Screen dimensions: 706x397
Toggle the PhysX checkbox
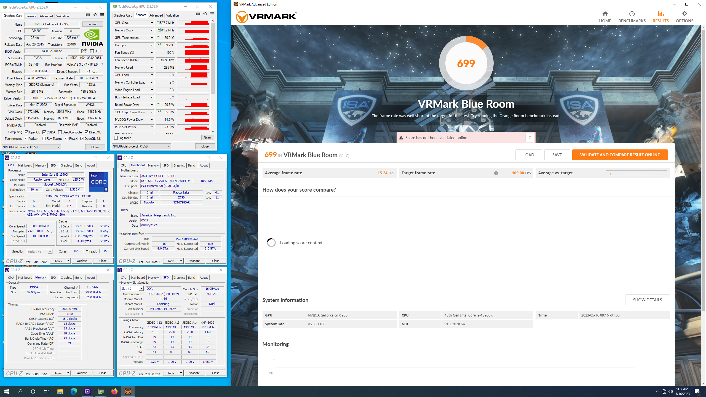point(66,139)
